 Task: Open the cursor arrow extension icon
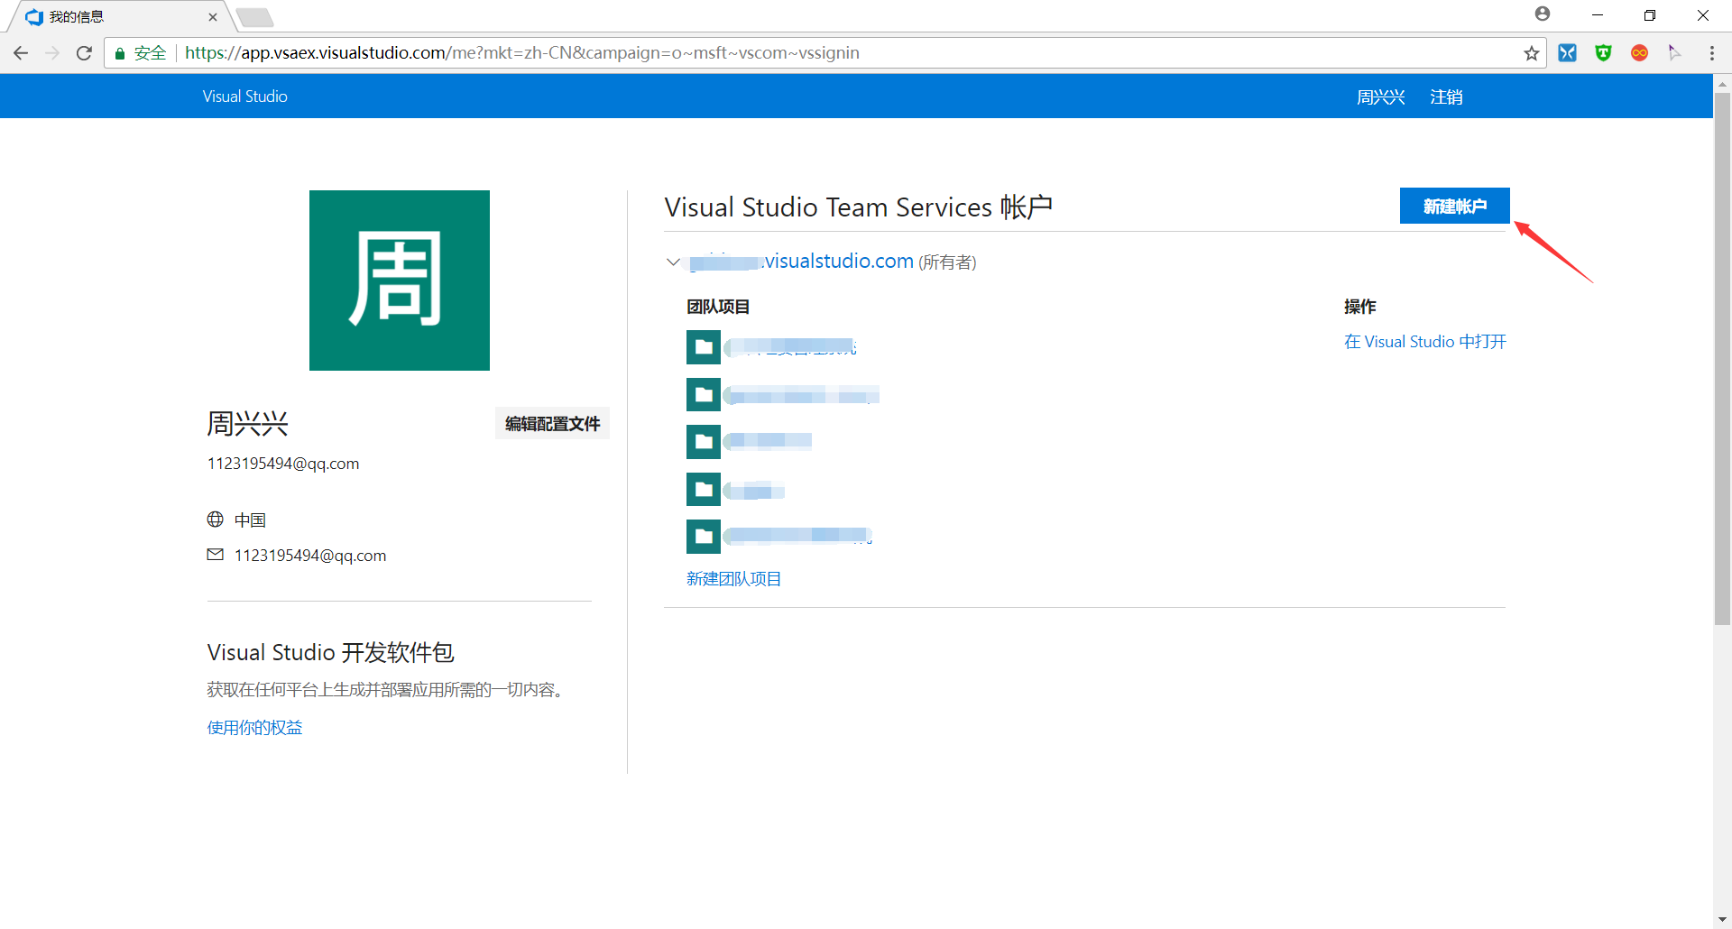(1674, 53)
